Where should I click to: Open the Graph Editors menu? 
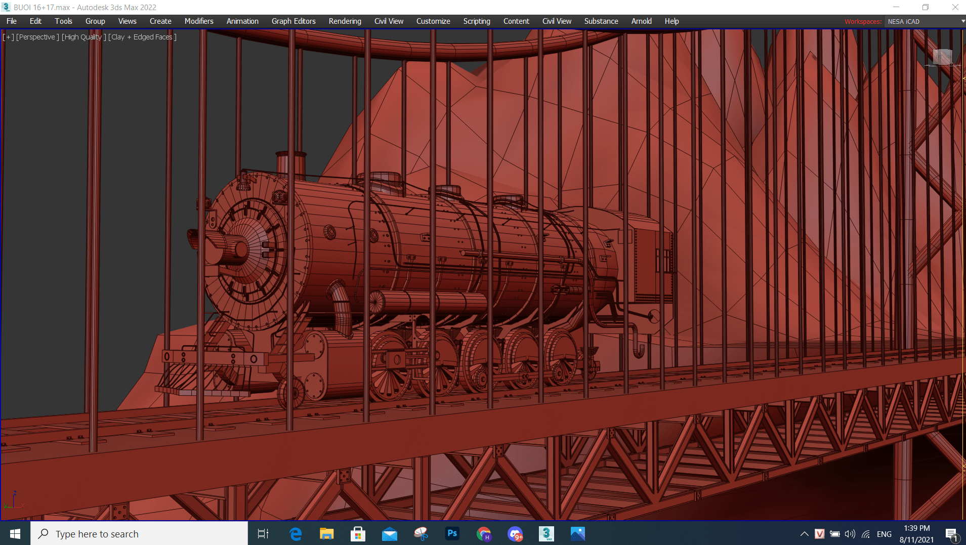293,21
